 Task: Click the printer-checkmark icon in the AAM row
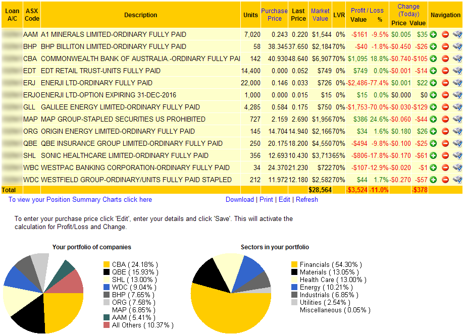[x=457, y=35]
